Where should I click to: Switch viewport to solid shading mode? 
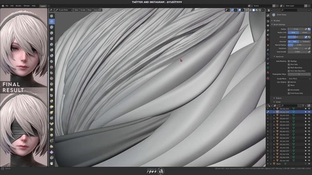coord(253,10)
